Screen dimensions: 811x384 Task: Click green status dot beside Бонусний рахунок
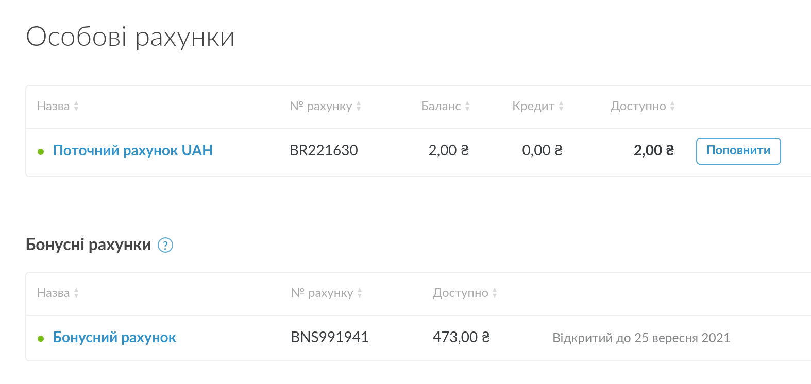click(x=41, y=339)
